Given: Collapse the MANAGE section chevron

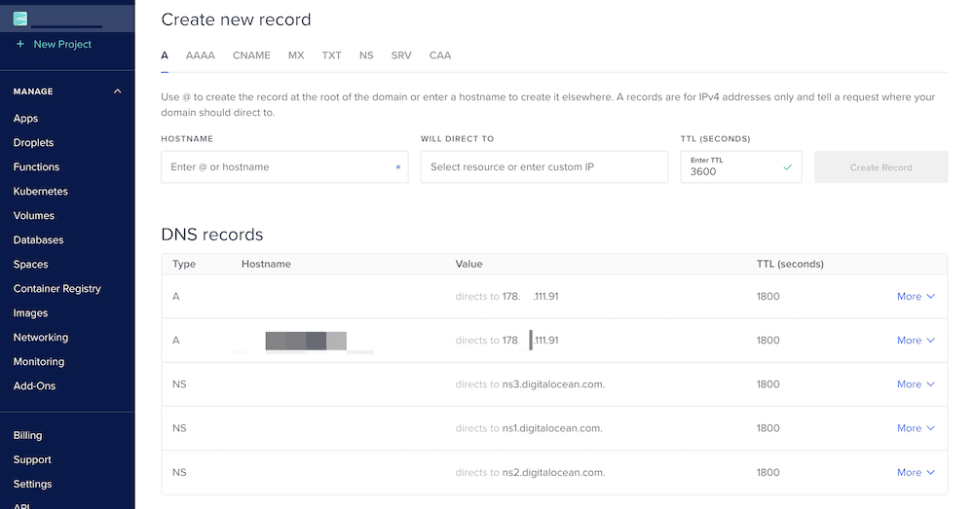Looking at the screenshot, I should [118, 91].
